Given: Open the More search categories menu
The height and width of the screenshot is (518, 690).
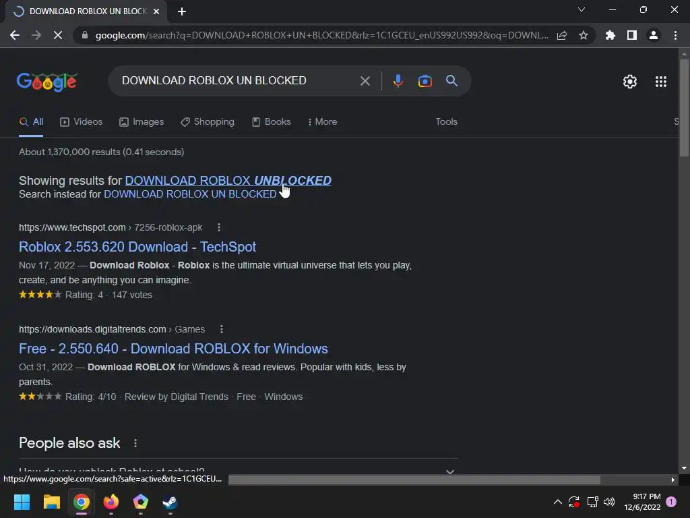Looking at the screenshot, I should click(323, 121).
